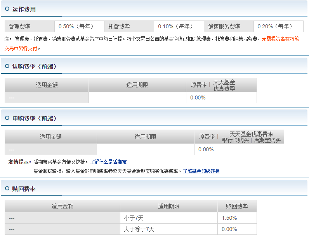Select the 托管费率 label cell
309x236 pixels.
(x=129, y=26)
